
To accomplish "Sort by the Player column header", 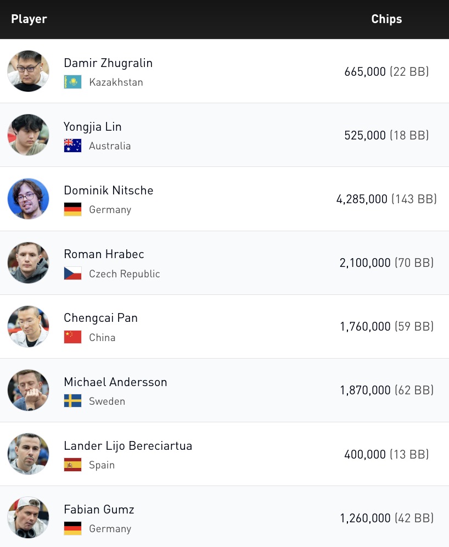I will (29, 19).
